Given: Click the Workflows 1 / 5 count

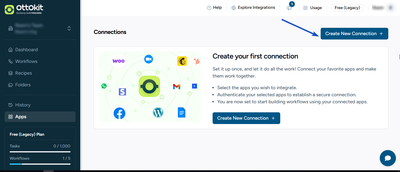Looking at the screenshot, I should [66, 158].
